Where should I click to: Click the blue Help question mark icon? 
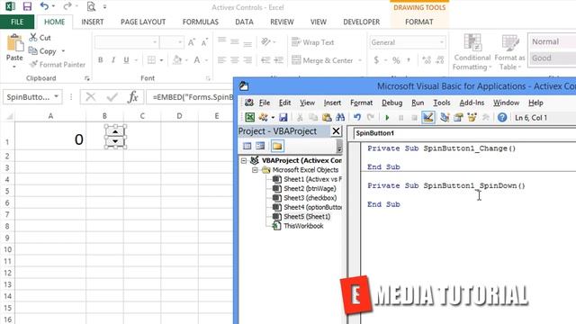pyautogui.click(x=502, y=117)
